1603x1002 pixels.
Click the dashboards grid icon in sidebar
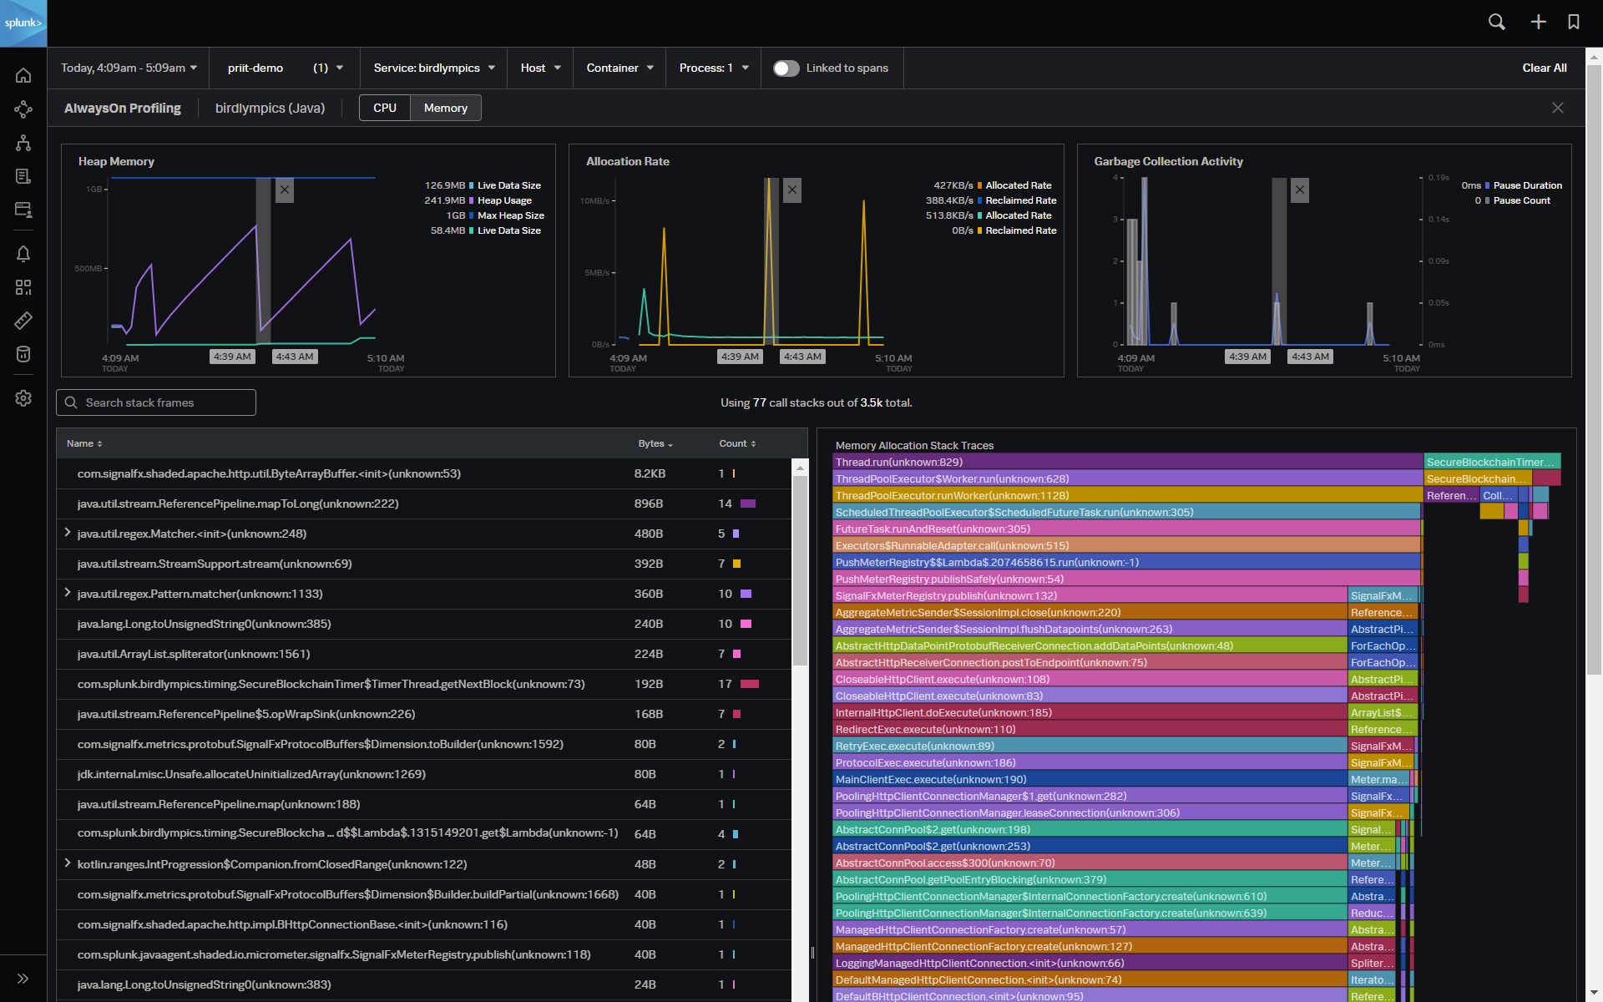23,286
